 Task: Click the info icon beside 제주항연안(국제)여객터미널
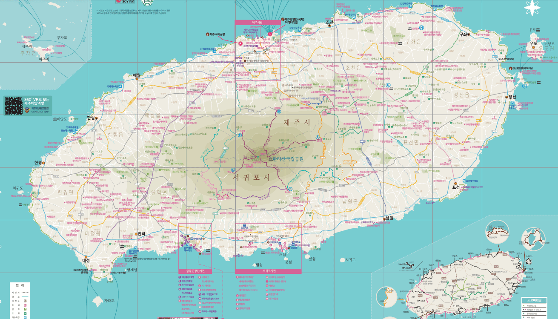282,20
